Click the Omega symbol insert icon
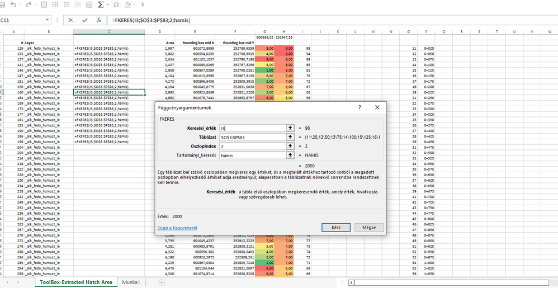The image size is (558, 288). pos(116,5)
